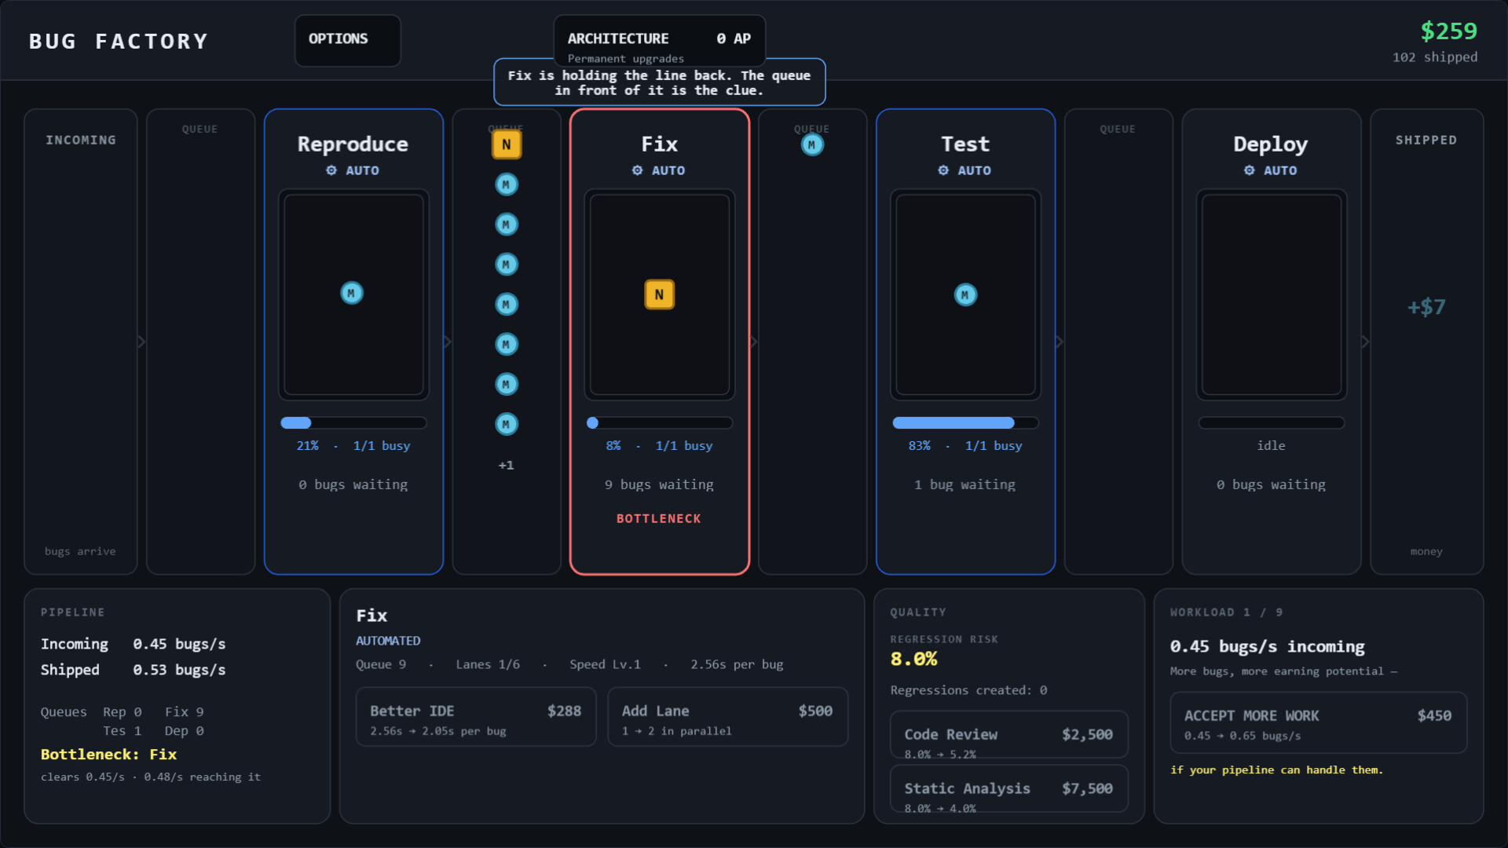Click the M bug in the Test queue
Viewport: 1508px width, 848px height.
coord(812,144)
